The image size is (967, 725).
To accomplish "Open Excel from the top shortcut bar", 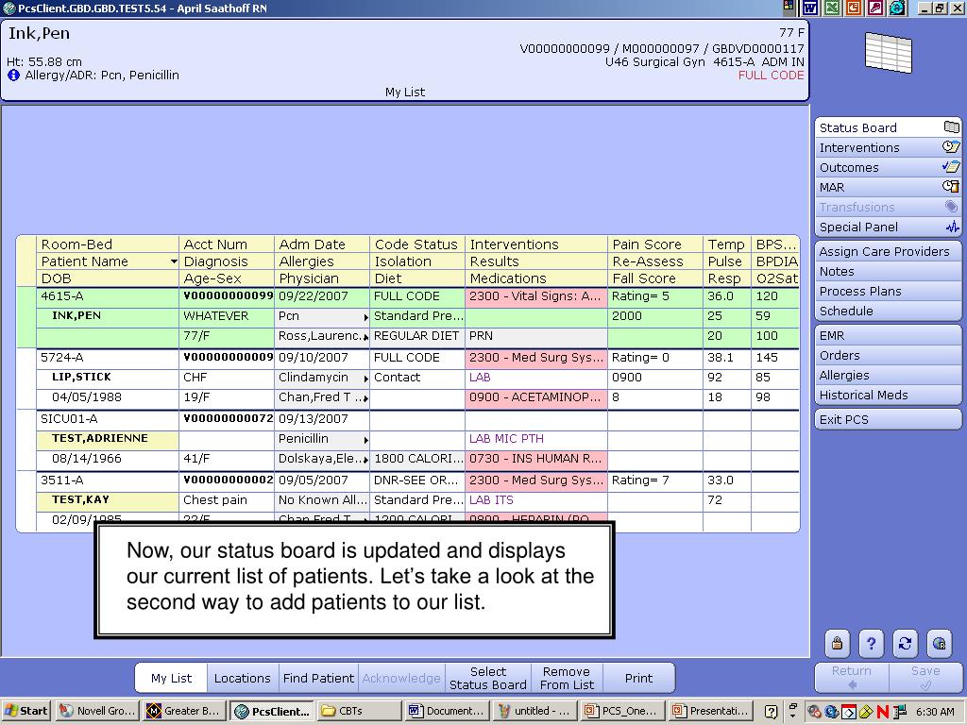I will coord(832,8).
